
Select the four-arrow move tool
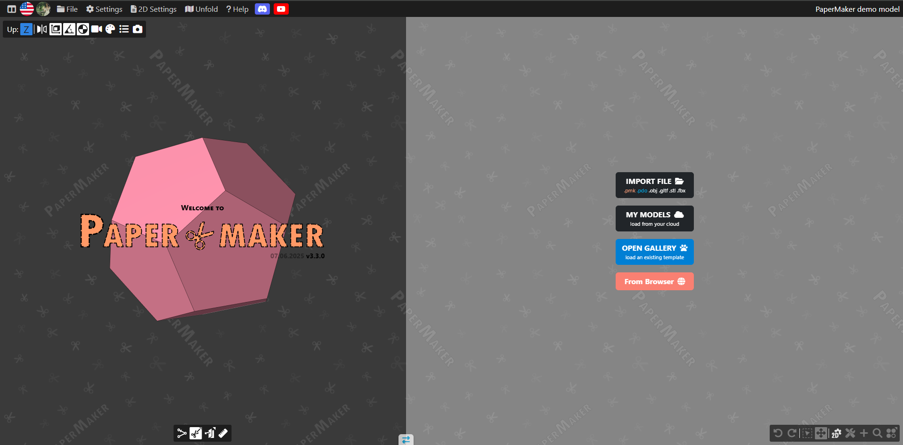click(821, 433)
